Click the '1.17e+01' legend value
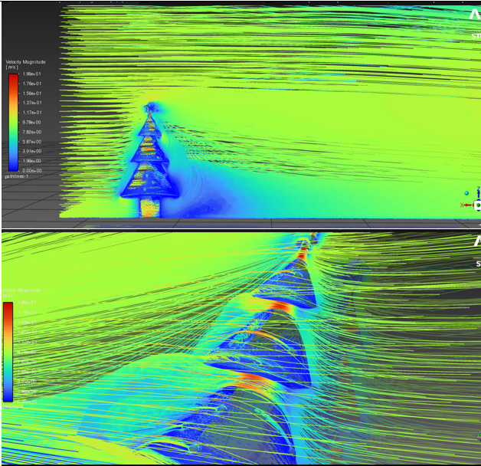The height and width of the screenshot is (466, 481). pos(31,113)
